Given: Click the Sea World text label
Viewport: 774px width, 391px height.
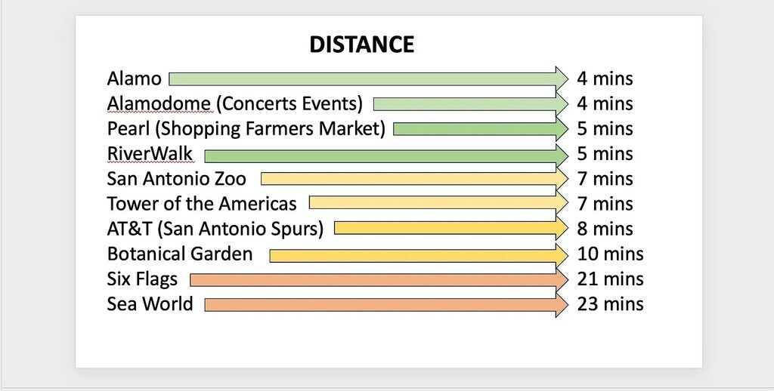Looking at the screenshot, I should pyautogui.click(x=150, y=303).
